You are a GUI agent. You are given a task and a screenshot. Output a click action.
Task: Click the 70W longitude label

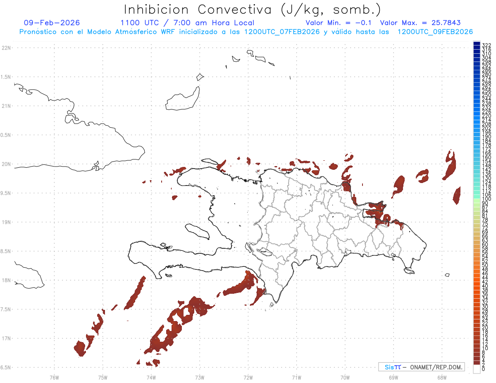pos(345,377)
